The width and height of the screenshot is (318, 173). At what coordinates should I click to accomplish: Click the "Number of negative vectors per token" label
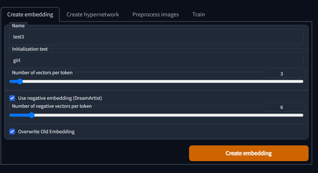pyautogui.click(x=52, y=106)
